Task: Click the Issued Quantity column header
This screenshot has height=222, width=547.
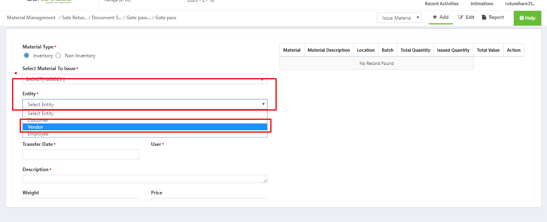Action: (x=453, y=50)
